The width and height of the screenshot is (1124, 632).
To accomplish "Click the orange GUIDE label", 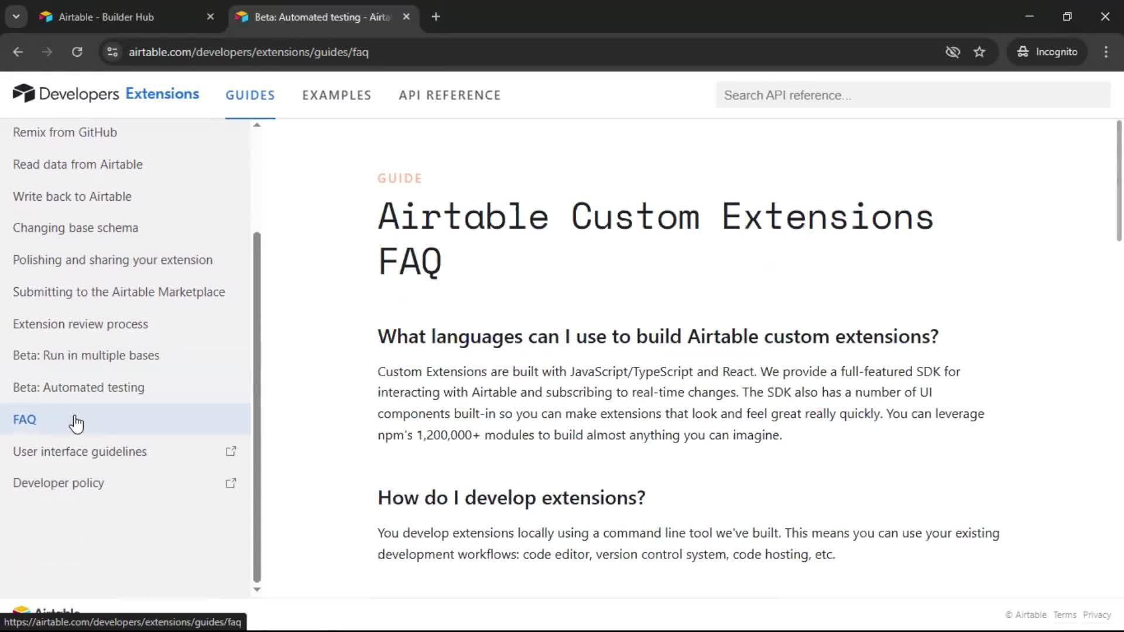I will tap(400, 178).
